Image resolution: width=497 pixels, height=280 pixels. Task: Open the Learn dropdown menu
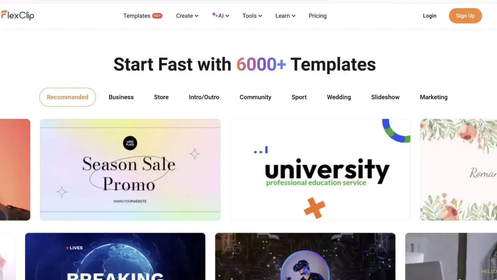[285, 16]
